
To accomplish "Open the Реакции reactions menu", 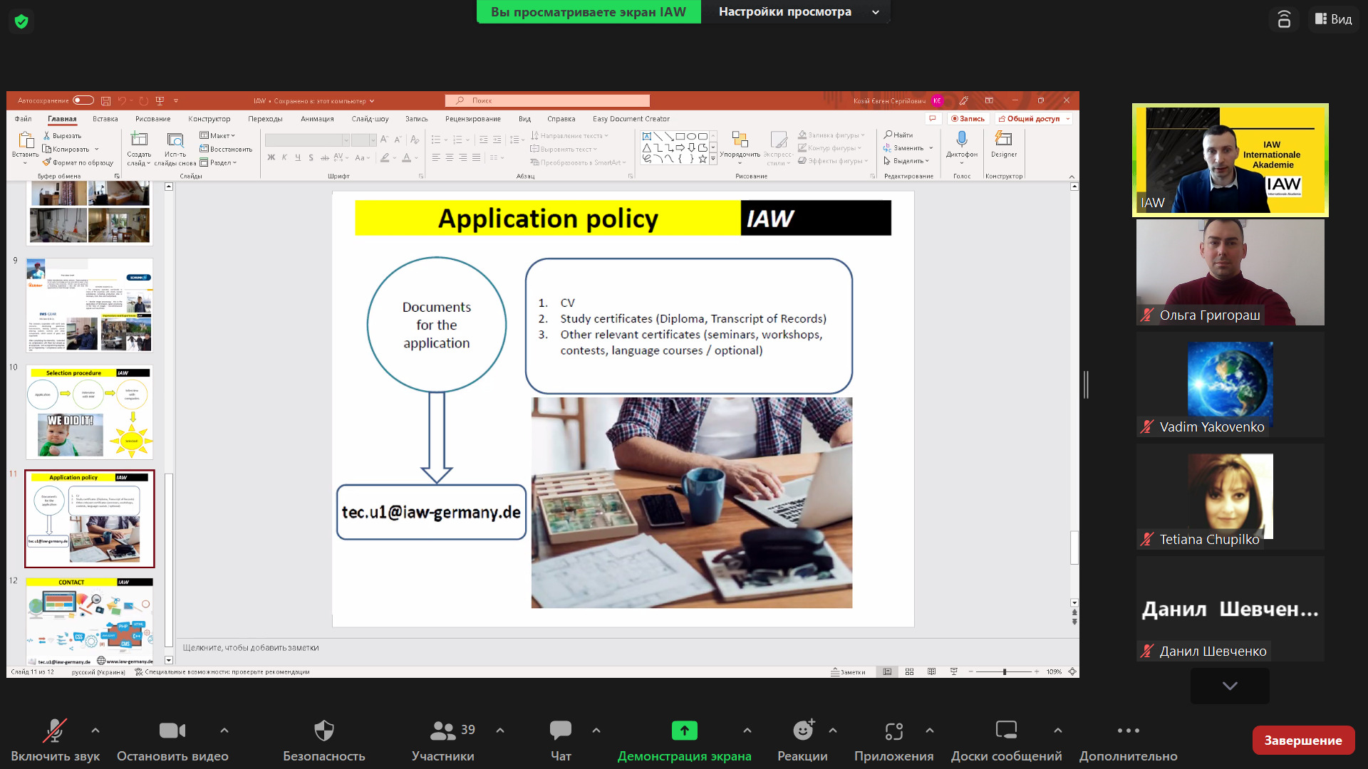I will [803, 741].
